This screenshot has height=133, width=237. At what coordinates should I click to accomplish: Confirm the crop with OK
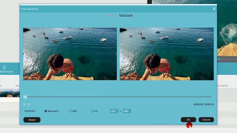(188, 120)
